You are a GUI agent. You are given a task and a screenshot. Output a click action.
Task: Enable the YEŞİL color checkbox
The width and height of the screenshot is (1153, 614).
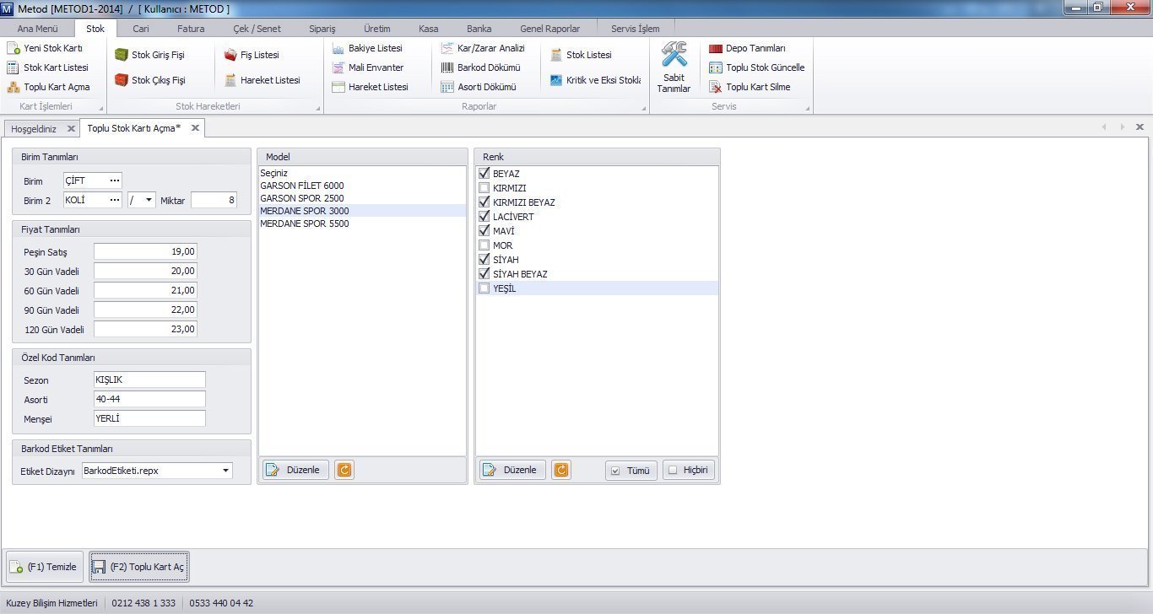484,288
